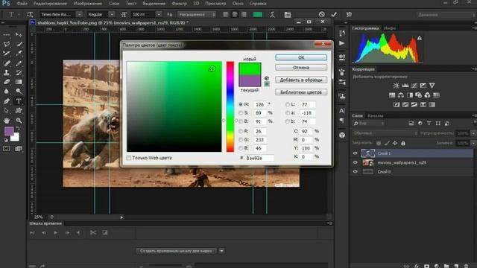Screen dimensions: 477x268
Task: Hide layer Слой 0 with eye icon
Action: click(355, 172)
